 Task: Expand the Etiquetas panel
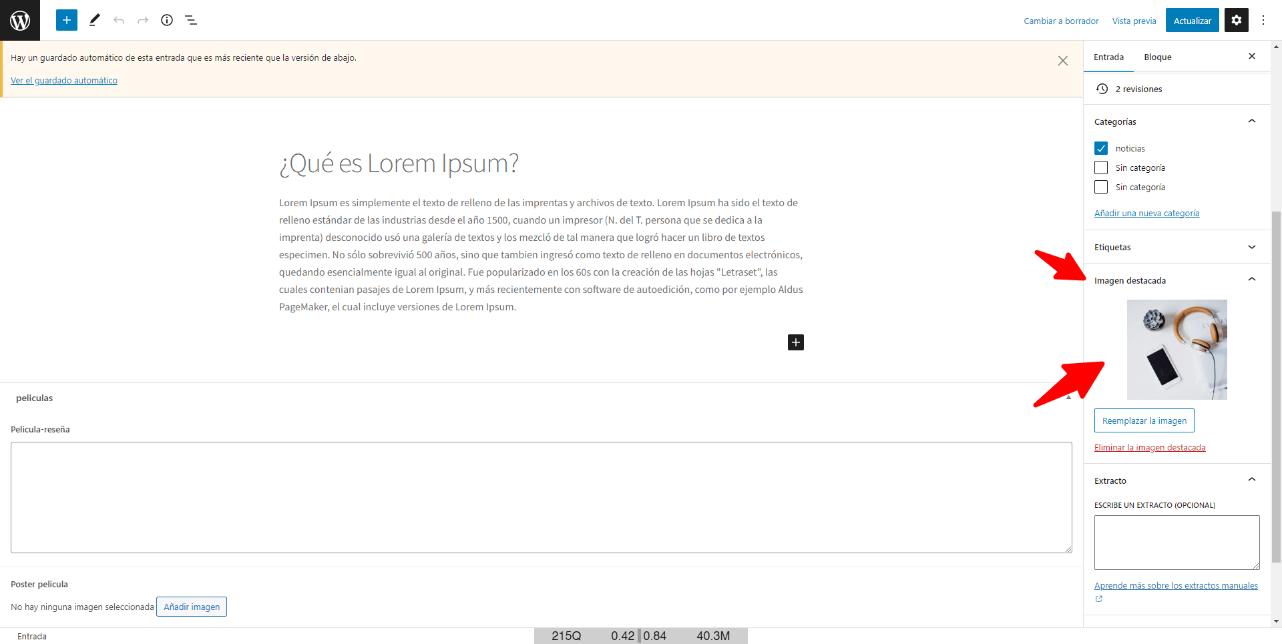click(1252, 247)
